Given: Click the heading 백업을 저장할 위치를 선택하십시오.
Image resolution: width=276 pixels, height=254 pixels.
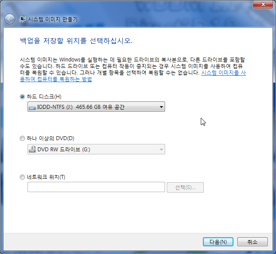Looking at the screenshot, I should click(x=76, y=41).
